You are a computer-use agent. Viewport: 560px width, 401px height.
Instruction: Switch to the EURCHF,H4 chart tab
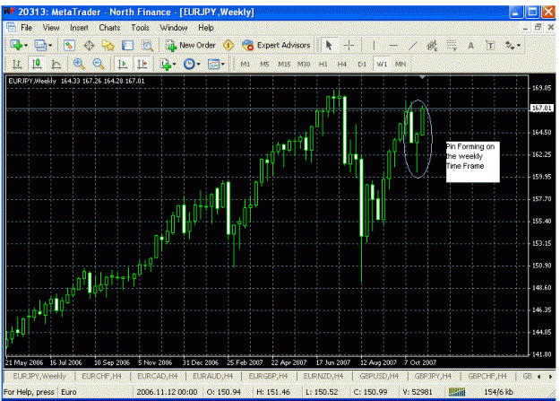click(102, 376)
